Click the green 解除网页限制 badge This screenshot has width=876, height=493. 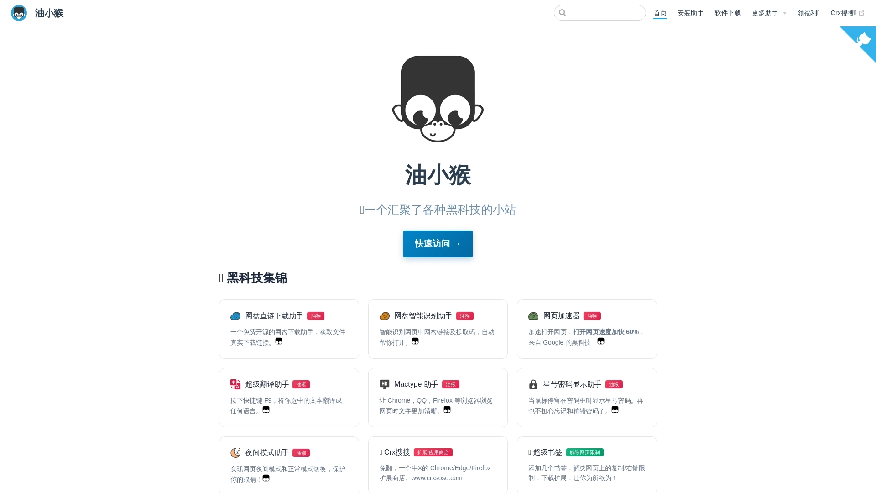585,452
